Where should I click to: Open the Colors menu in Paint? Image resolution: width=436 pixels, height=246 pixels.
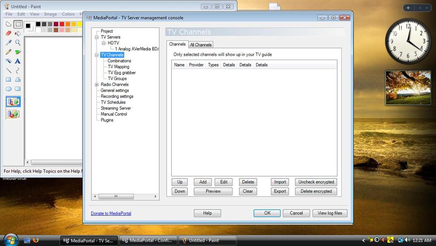(68, 14)
